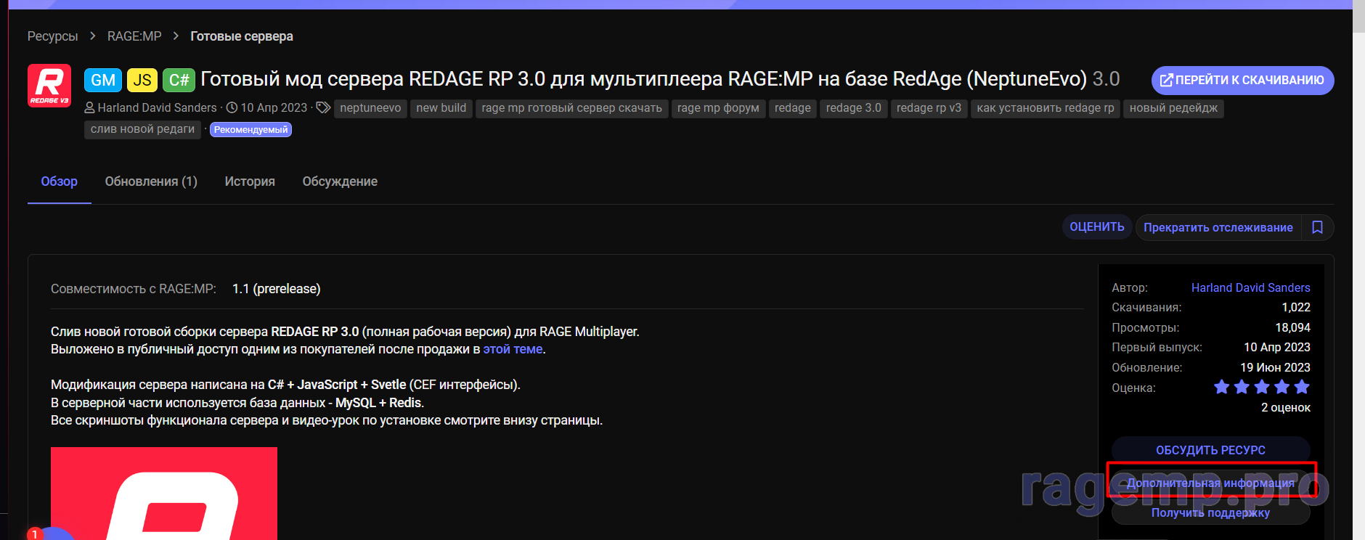The height and width of the screenshot is (540, 1365).
Task: Click the five-star rating in sidebar
Action: coord(1262,387)
